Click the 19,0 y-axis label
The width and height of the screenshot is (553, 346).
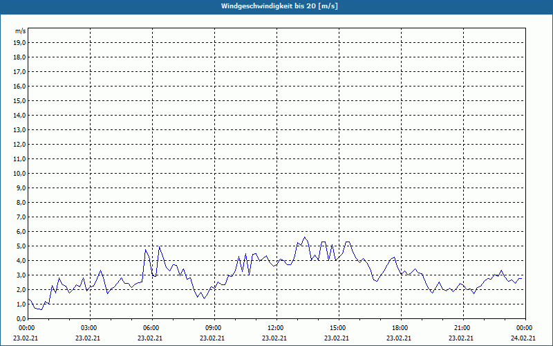pyautogui.click(x=20, y=43)
